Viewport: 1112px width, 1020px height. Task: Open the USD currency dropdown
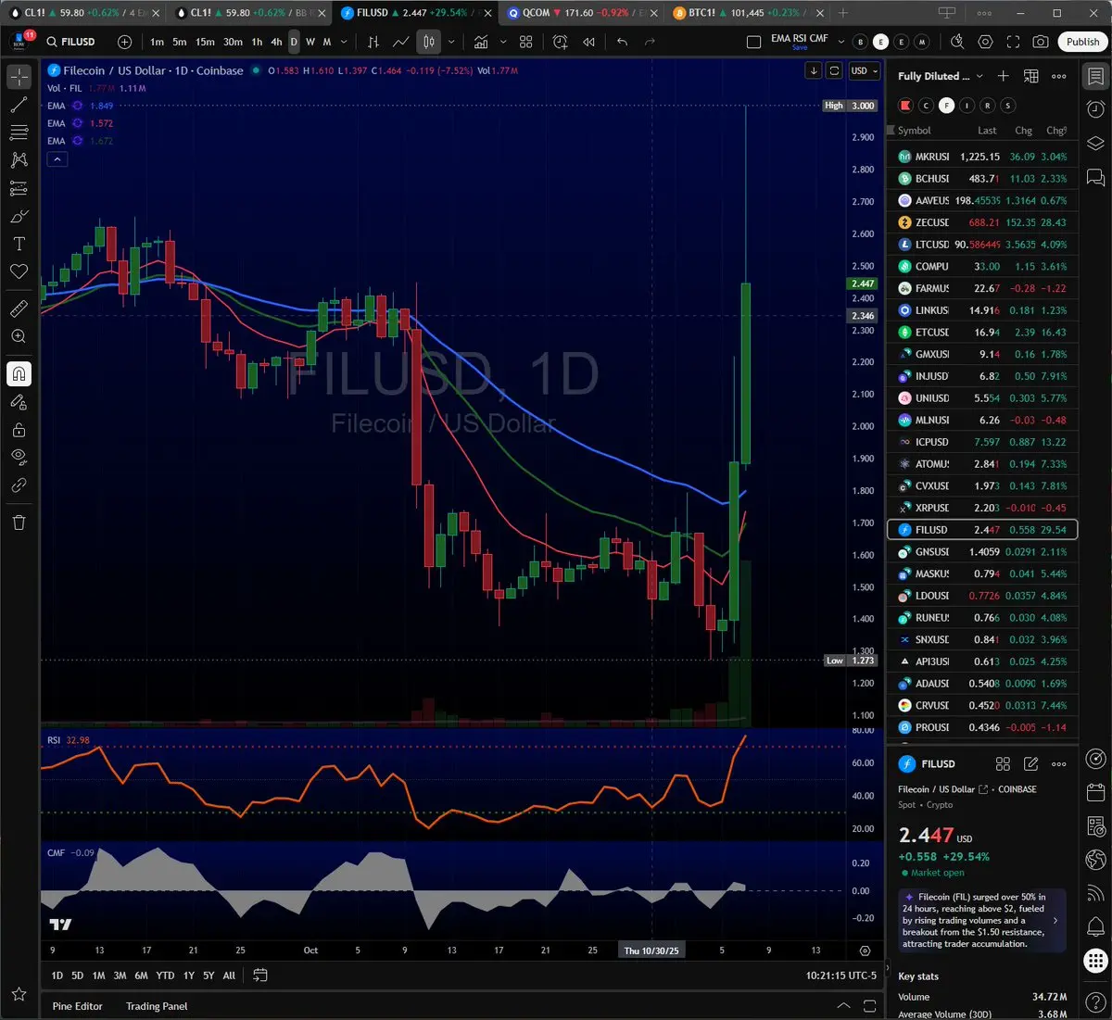864,71
